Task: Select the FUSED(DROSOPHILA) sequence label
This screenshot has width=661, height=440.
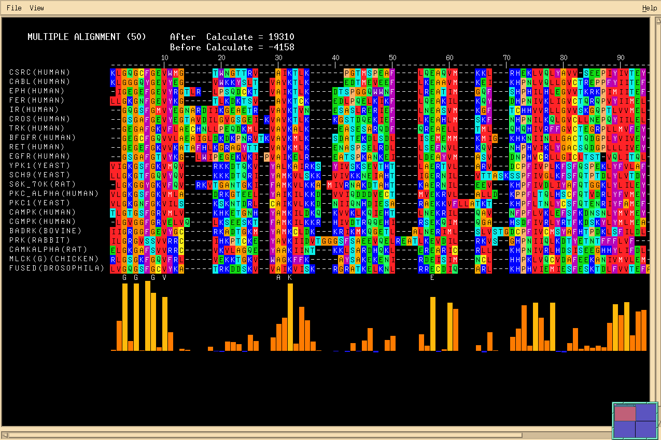Action: coord(57,268)
